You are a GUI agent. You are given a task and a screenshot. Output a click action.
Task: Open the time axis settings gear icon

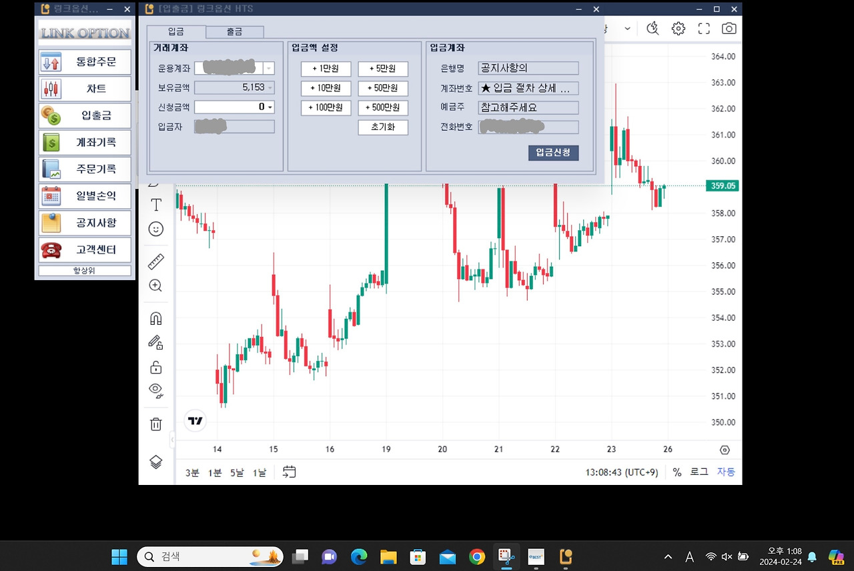pos(725,450)
